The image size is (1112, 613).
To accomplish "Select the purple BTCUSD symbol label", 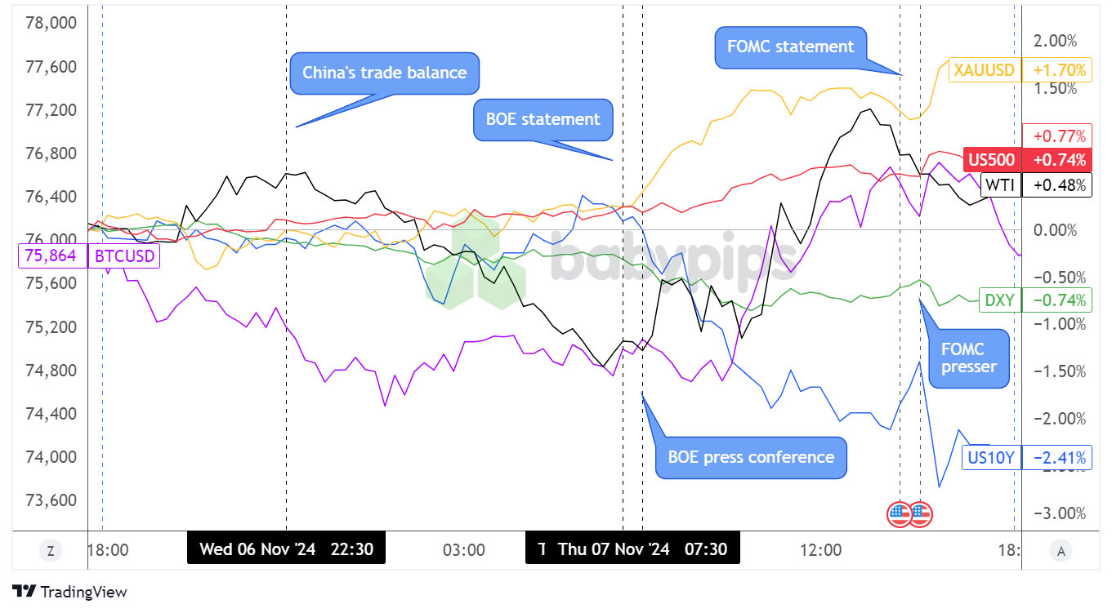I will tap(124, 255).
